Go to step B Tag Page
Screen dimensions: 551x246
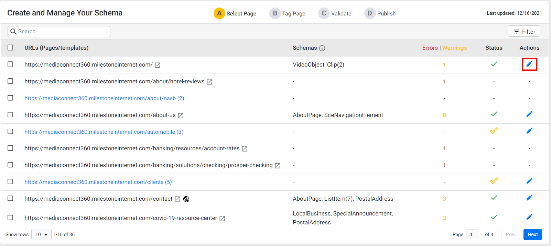click(287, 13)
